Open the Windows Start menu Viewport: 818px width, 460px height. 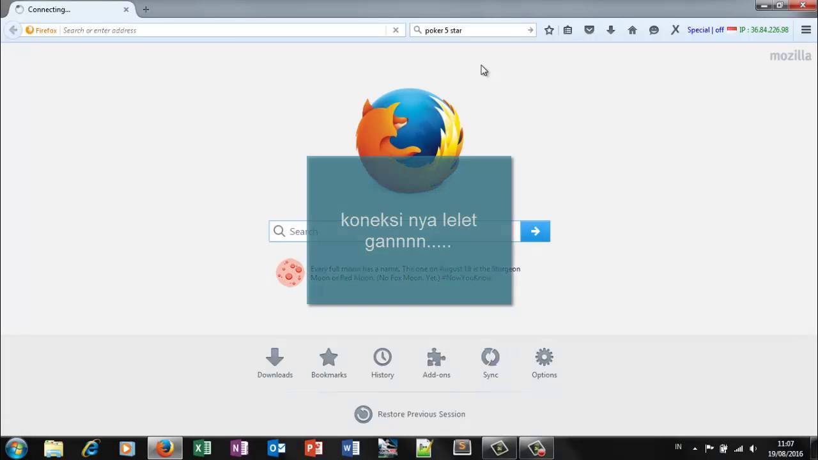(x=16, y=448)
